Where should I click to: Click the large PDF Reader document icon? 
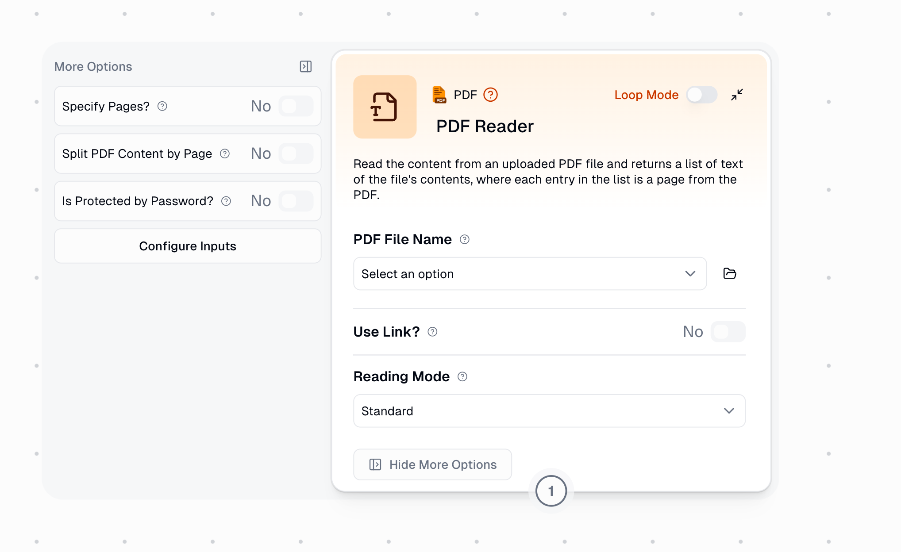(x=385, y=107)
